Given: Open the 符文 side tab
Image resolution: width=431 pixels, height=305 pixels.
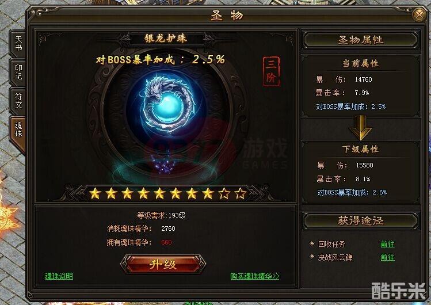Looking at the screenshot, I should [18, 101].
